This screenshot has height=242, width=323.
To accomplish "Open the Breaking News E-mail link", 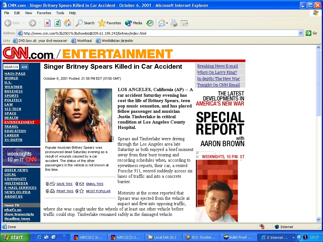I will tap(218, 66).
